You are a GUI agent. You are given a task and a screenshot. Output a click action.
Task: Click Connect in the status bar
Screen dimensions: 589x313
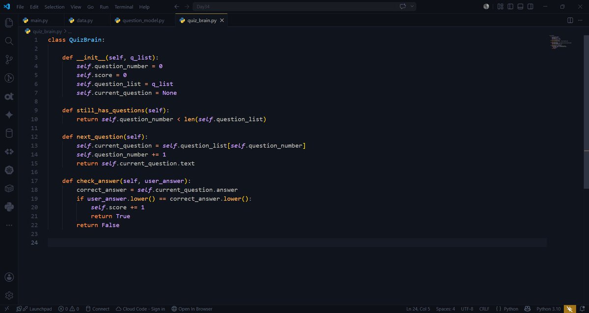tap(97, 309)
